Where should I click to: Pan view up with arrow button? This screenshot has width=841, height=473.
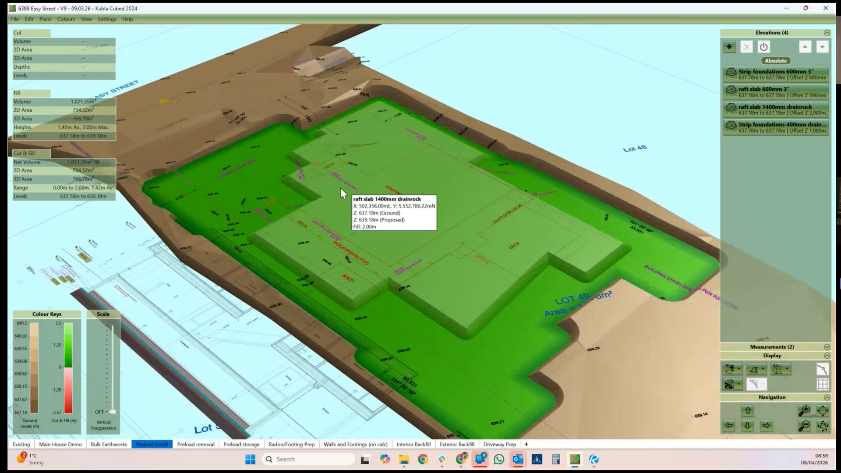coord(748,411)
